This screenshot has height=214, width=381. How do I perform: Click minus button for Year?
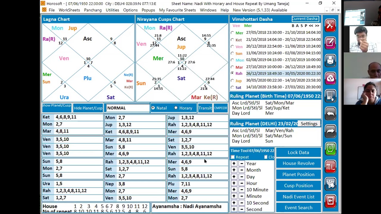click(242, 163)
